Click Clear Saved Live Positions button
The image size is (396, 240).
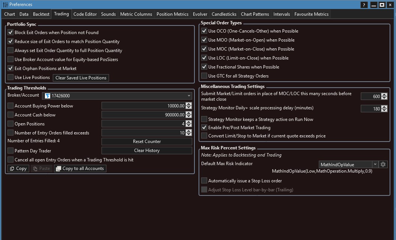pyautogui.click(x=81, y=78)
